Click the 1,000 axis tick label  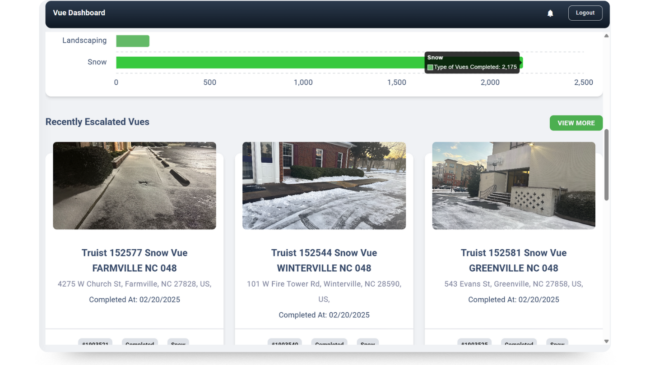pyautogui.click(x=303, y=82)
